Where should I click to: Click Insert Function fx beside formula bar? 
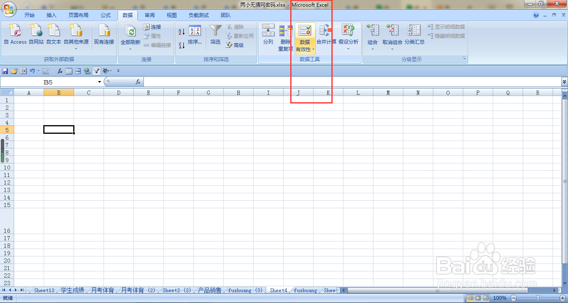coord(138,82)
